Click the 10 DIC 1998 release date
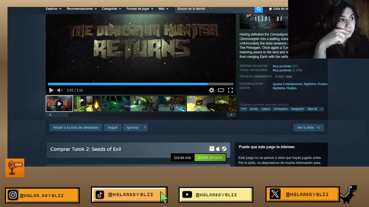 [x=283, y=77]
